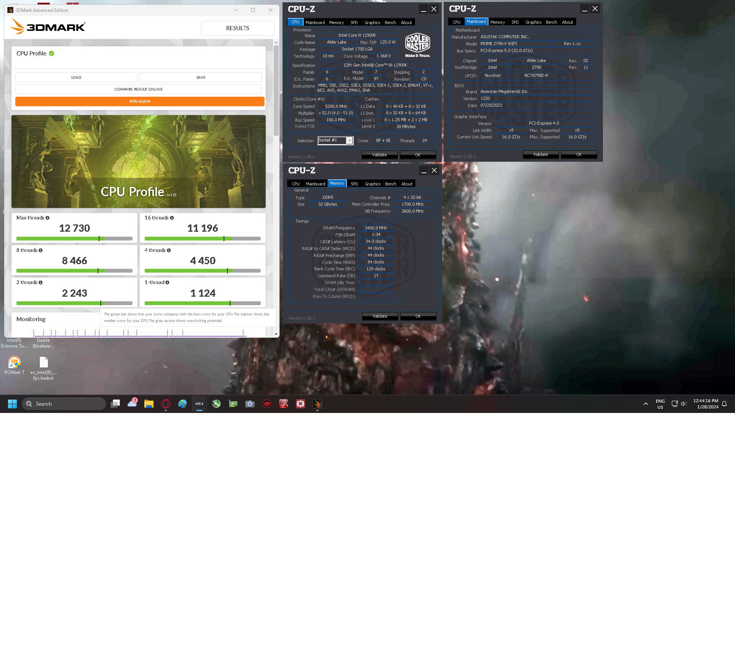Click the info icon beside 4 threads
735x663 pixels.
[x=169, y=250]
